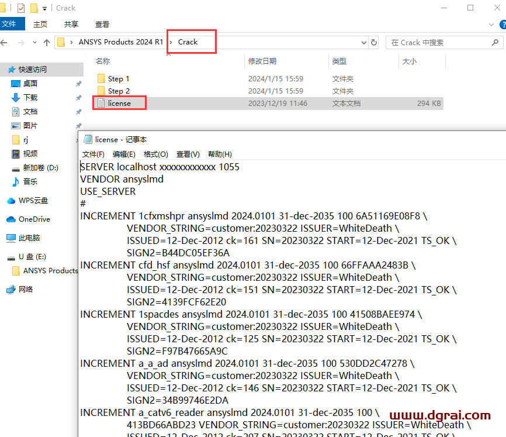The height and width of the screenshot is (437, 506).
Task: Refresh the Crack folder view
Action: (374, 42)
